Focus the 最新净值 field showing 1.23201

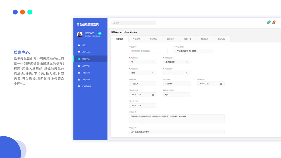click(142, 84)
